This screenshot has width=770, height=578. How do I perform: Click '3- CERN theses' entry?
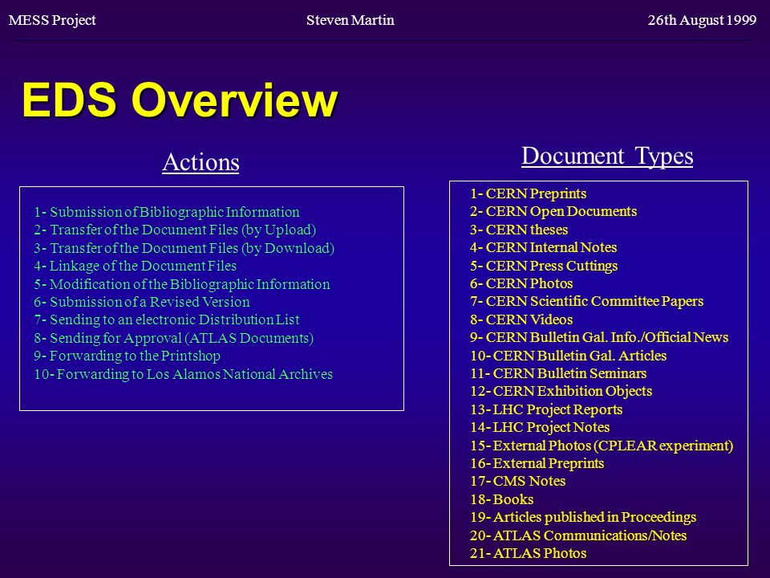tap(519, 230)
